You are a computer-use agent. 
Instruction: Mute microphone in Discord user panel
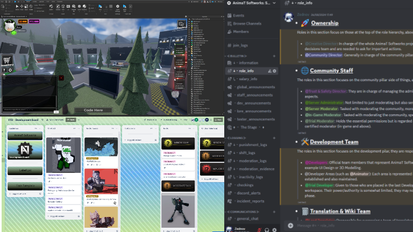(x=258, y=228)
